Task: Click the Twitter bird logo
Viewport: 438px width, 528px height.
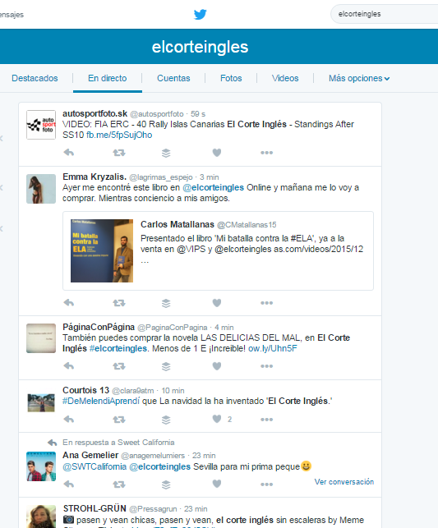Action: 201,14
